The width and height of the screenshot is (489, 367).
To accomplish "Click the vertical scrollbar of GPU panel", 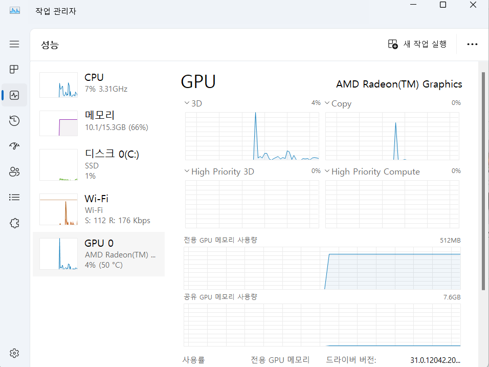I will pos(483,181).
